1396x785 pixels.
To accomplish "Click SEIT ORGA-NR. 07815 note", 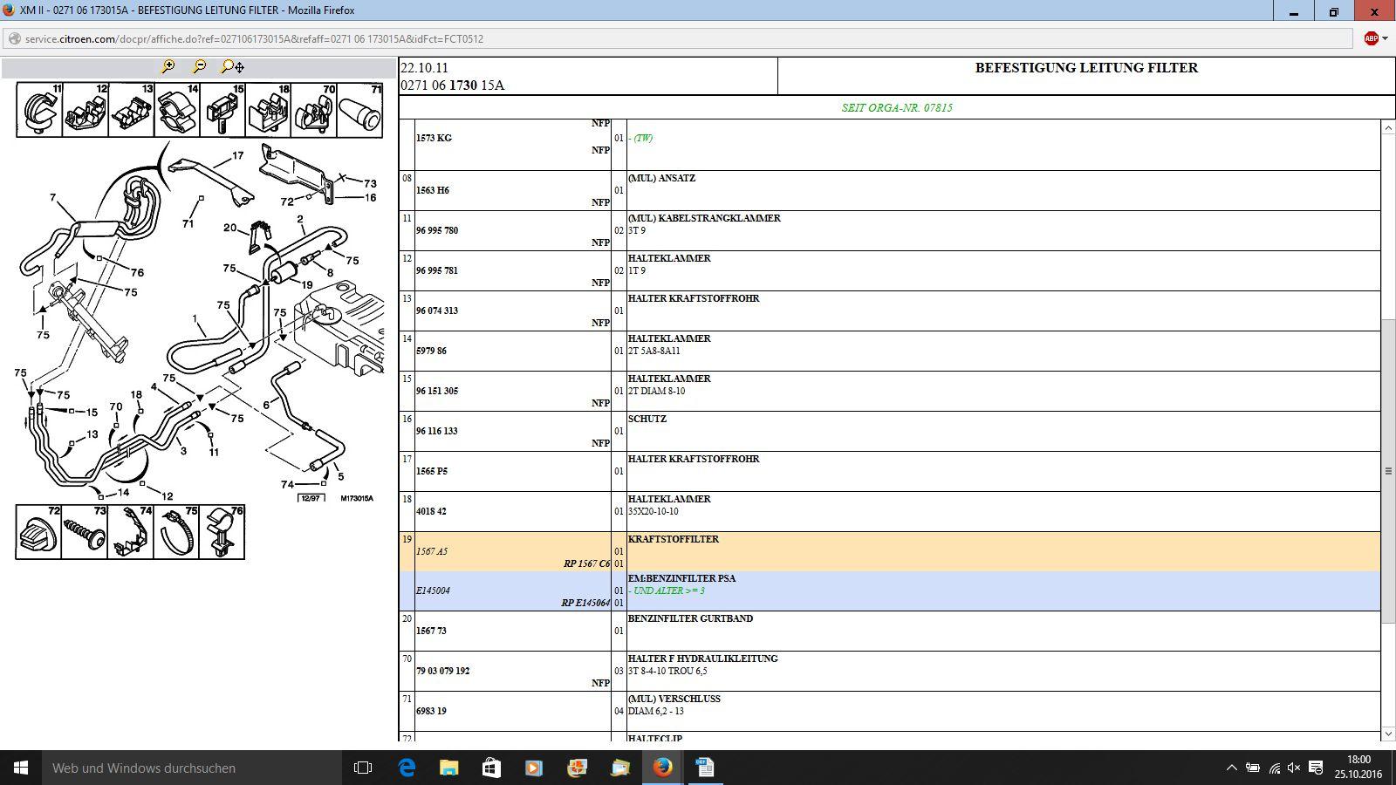I will pos(897,108).
